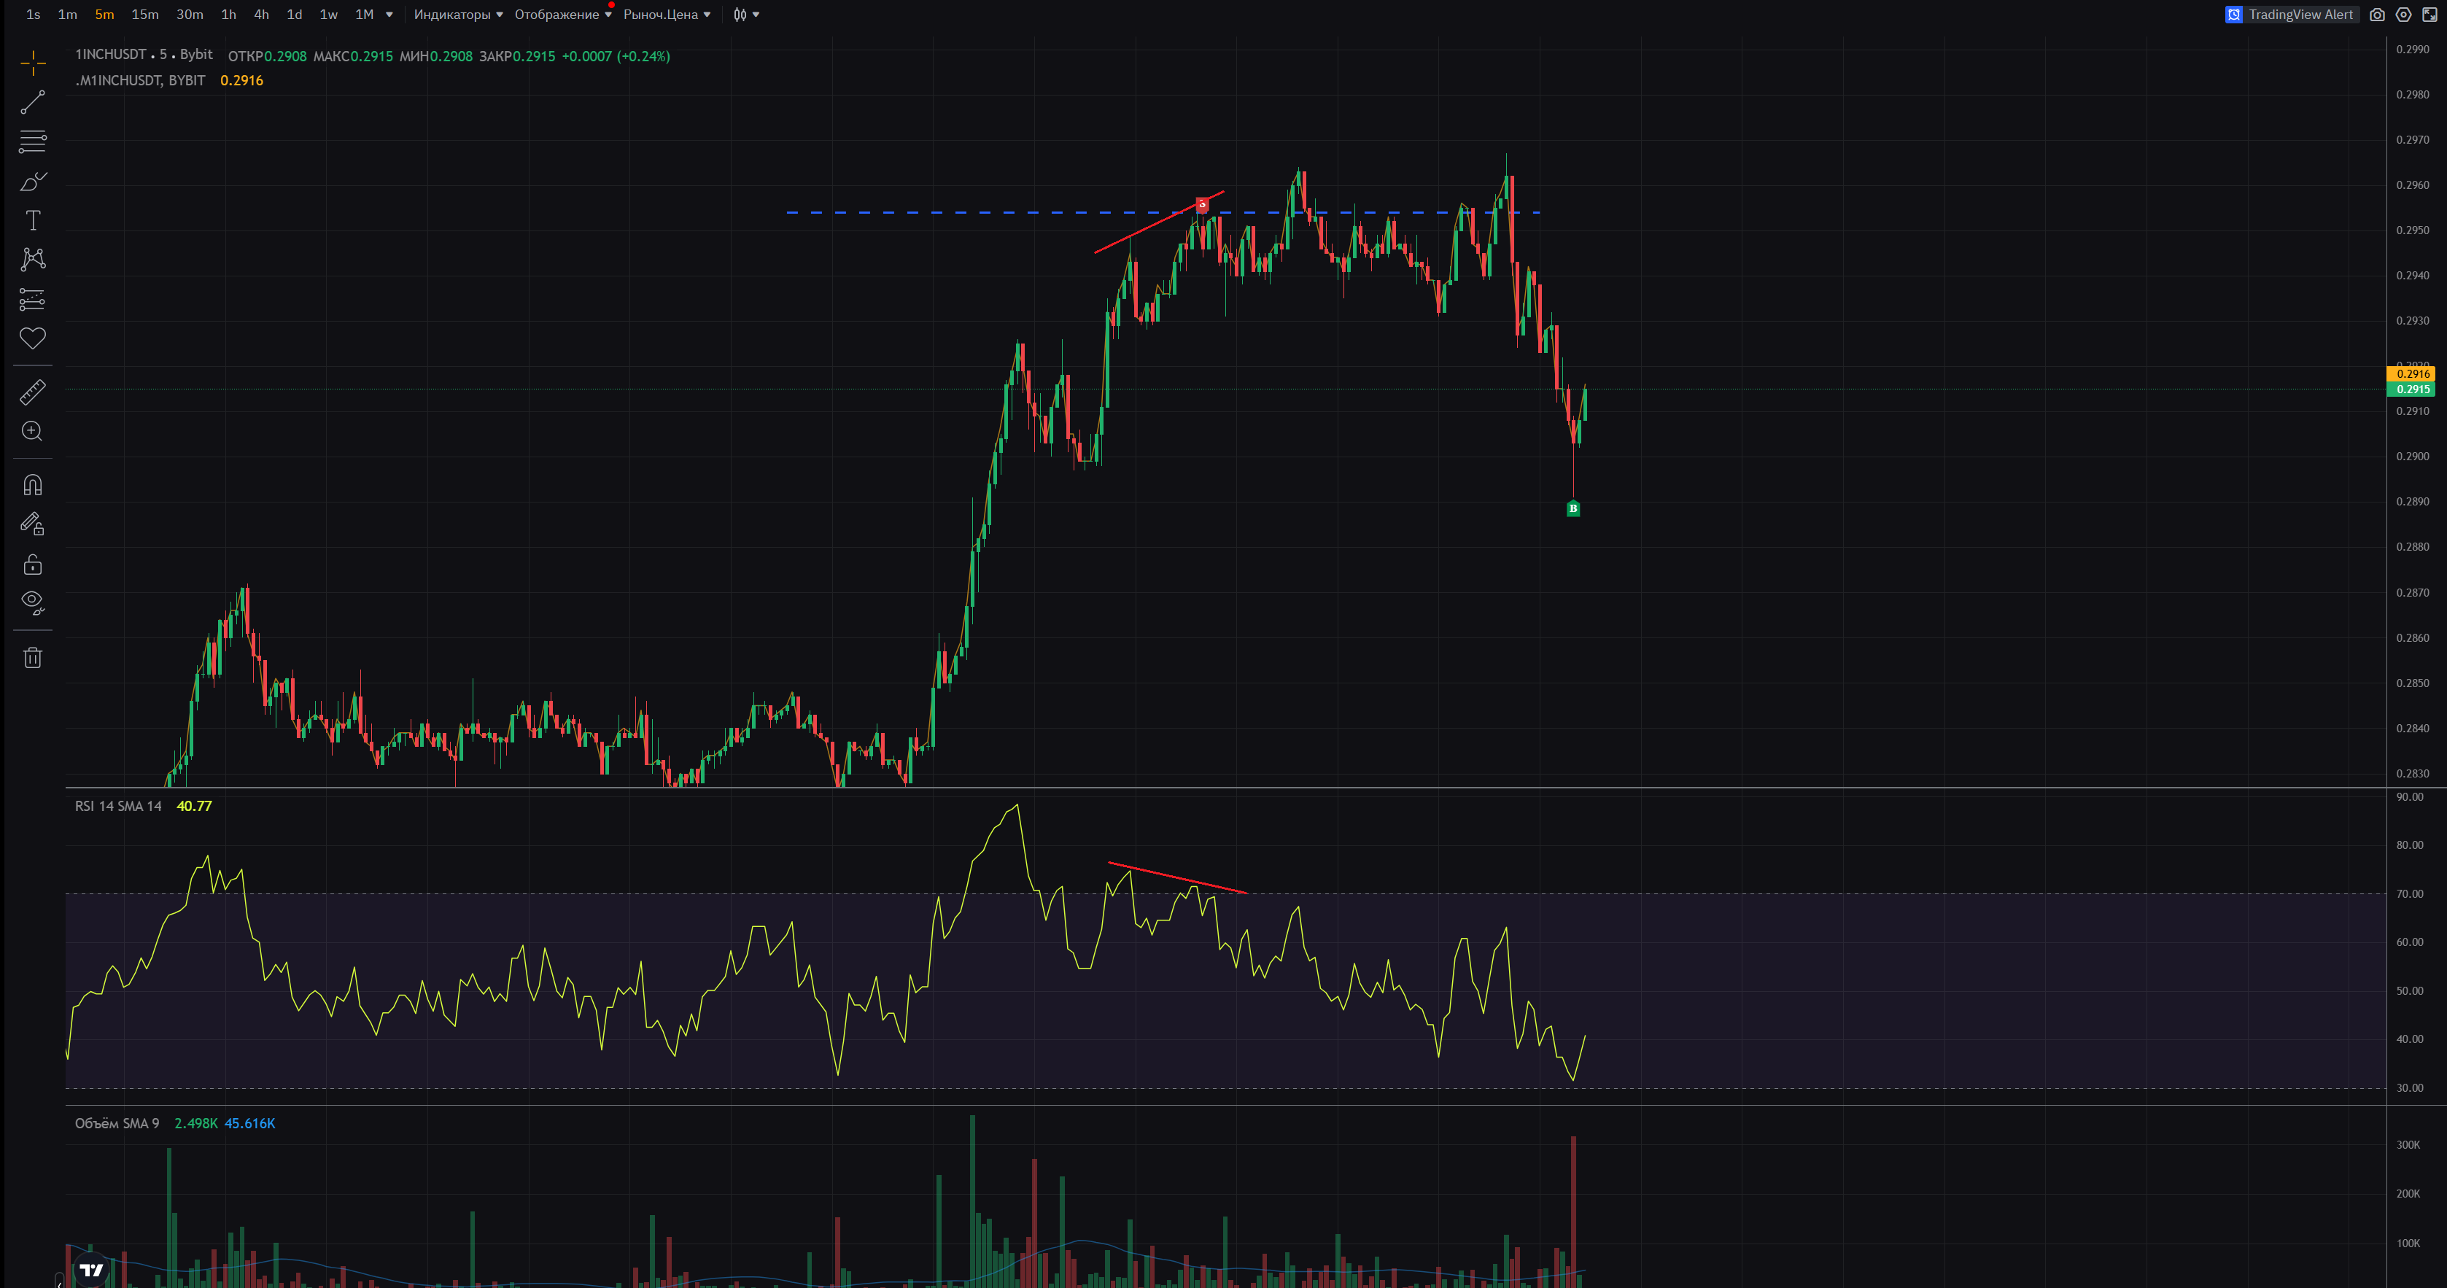Hide all drawings with eye icon

[32, 602]
